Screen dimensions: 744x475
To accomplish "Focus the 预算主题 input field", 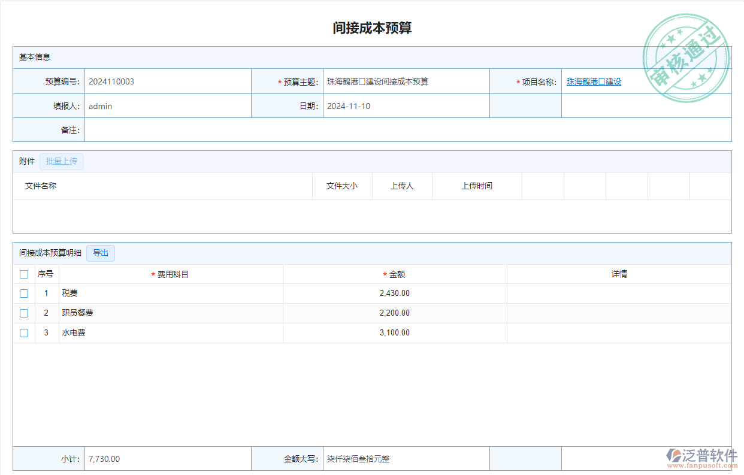I will [406, 82].
